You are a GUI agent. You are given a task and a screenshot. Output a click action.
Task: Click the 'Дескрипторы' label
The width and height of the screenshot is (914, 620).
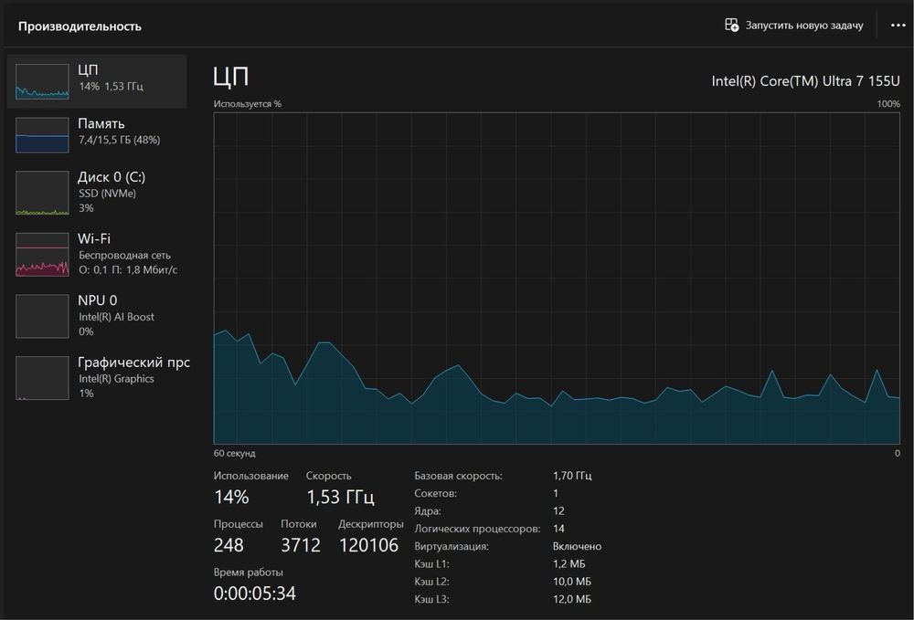coord(371,524)
